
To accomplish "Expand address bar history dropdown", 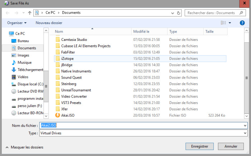I will (x=172, y=13).
